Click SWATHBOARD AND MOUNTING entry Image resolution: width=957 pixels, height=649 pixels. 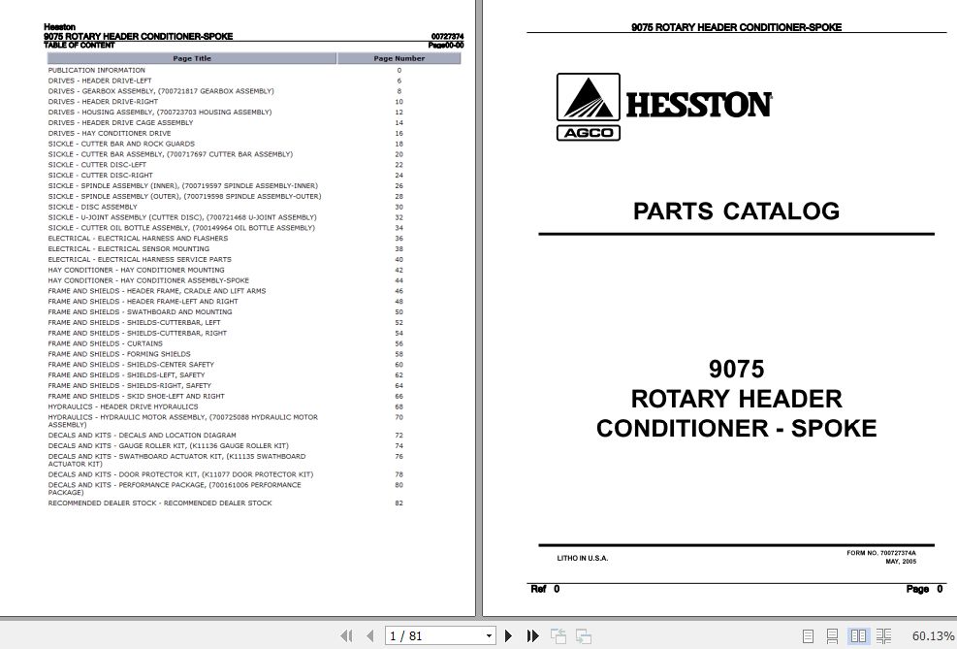[x=140, y=312]
